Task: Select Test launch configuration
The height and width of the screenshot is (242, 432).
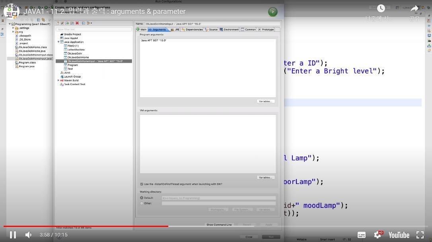Action: pos(70,69)
